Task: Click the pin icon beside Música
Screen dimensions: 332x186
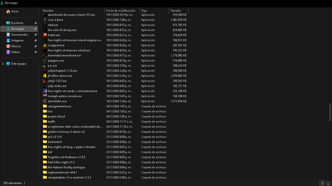Action: pyautogui.click(x=35, y=46)
